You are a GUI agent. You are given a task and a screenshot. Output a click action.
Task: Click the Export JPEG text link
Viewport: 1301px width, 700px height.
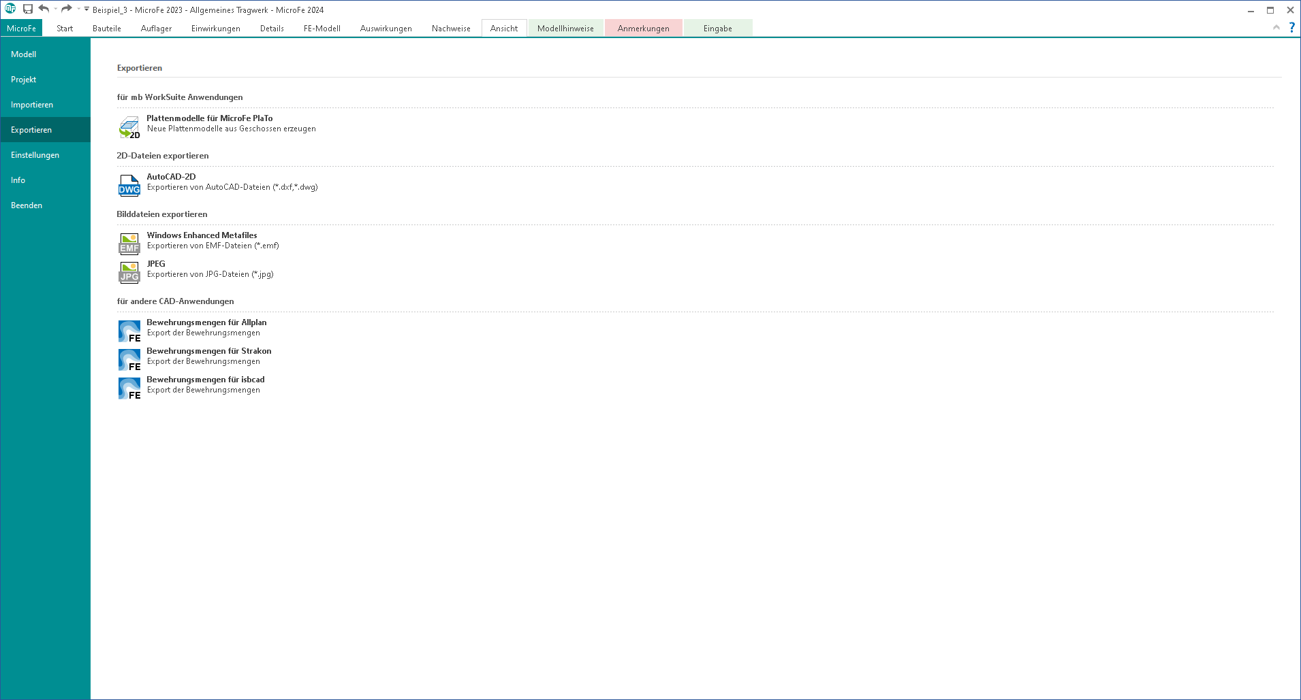tap(156, 264)
